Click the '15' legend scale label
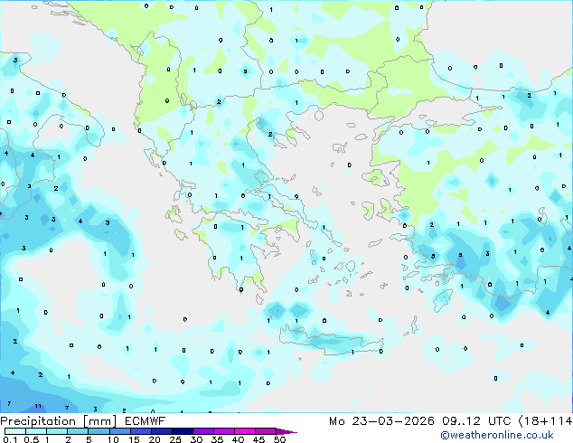This screenshot has width=573, height=443. (x=134, y=439)
